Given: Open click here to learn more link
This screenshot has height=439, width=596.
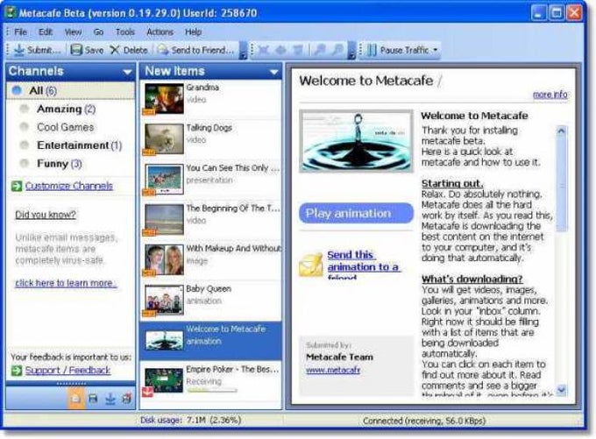Looking at the screenshot, I should [66, 283].
